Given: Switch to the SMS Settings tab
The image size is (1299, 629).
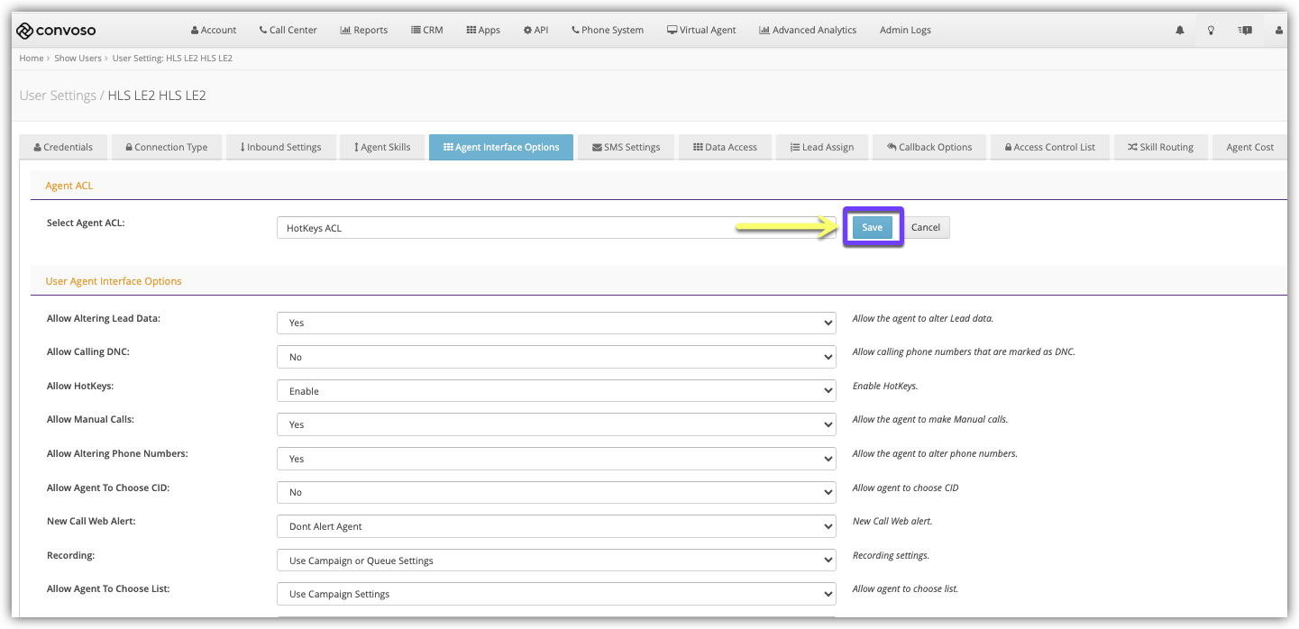Looking at the screenshot, I should [x=626, y=148].
